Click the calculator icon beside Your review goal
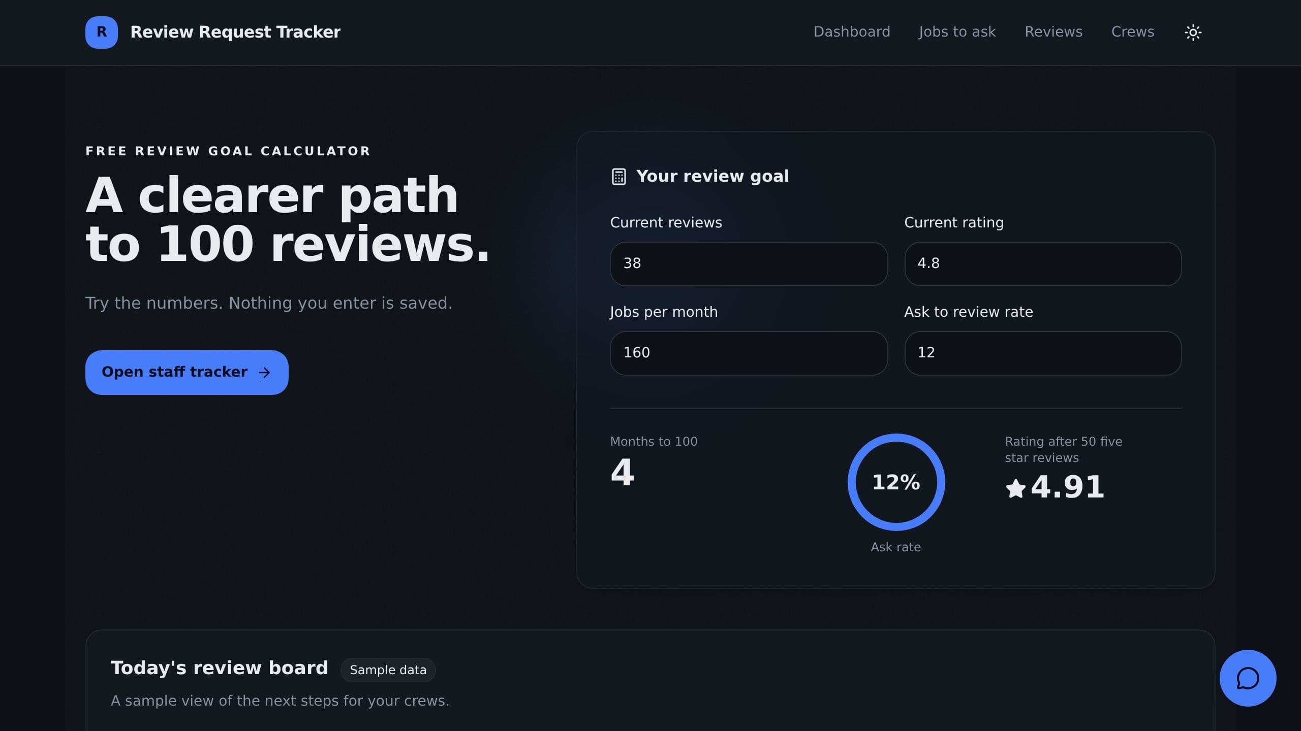1301x731 pixels. click(x=618, y=177)
